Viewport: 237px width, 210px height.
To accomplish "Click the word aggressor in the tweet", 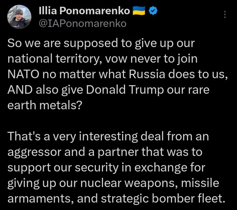I will pyautogui.click(x=35, y=152).
